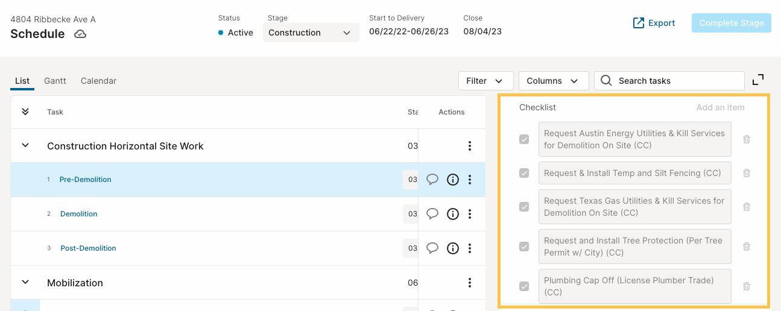781x311 pixels.
Task: Edit the Austin Energy Utilities checklist text
Action: point(634,139)
